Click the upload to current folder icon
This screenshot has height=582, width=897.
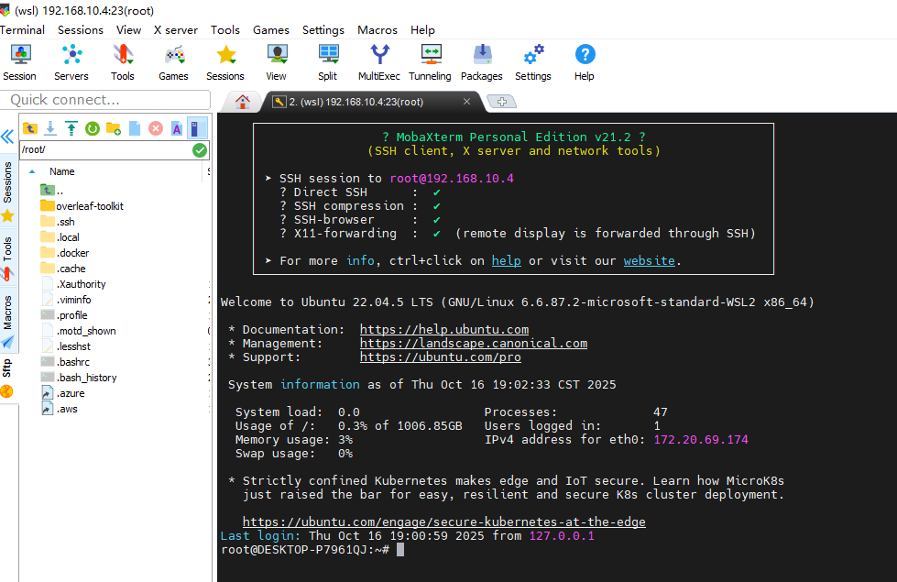click(71, 128)
